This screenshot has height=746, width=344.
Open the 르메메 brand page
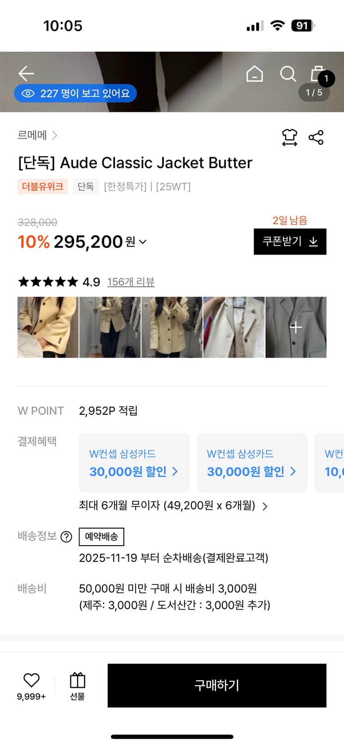coord(29,135)
